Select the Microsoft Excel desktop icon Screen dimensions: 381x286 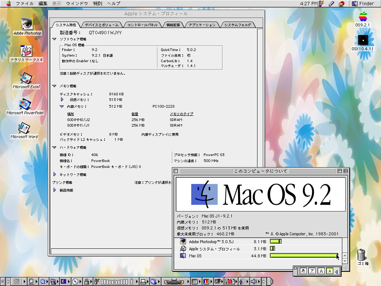tap(26, 78)
